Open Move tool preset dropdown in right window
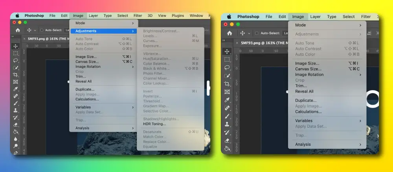Image resolution: width=393 pixels, height=172 pixels. point(249,33)
